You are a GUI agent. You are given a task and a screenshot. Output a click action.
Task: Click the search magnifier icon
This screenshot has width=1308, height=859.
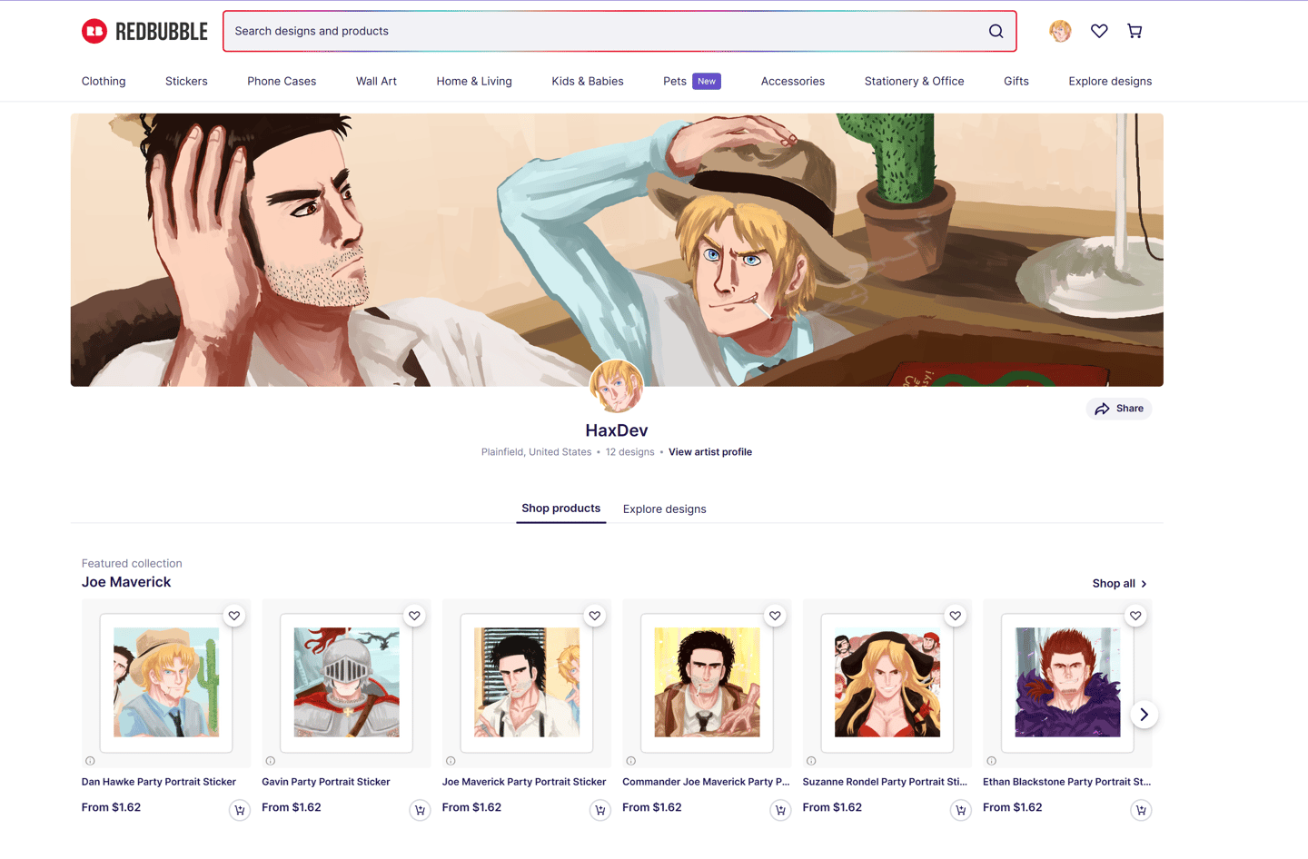pyautogui.click(x=996, y=31)
